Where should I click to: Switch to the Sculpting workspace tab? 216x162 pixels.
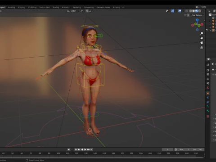point(22,7)
